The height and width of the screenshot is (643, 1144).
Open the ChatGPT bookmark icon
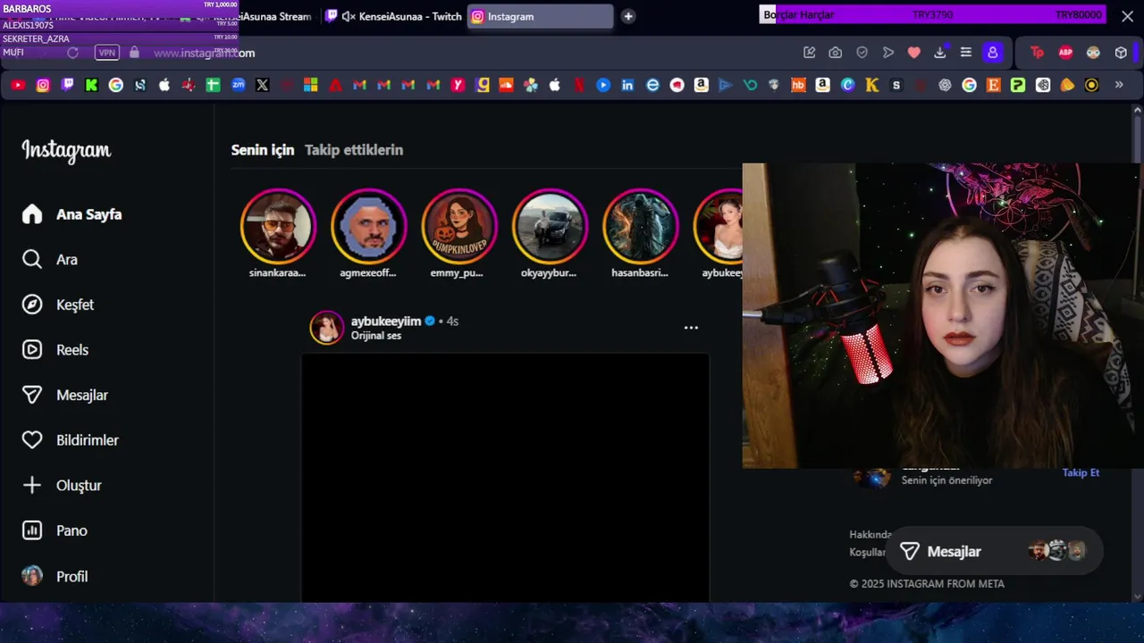[945, 85]
